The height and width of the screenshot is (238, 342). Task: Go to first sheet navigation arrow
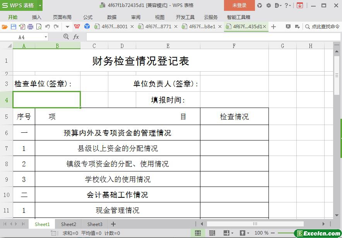click(x=5, y=224)
